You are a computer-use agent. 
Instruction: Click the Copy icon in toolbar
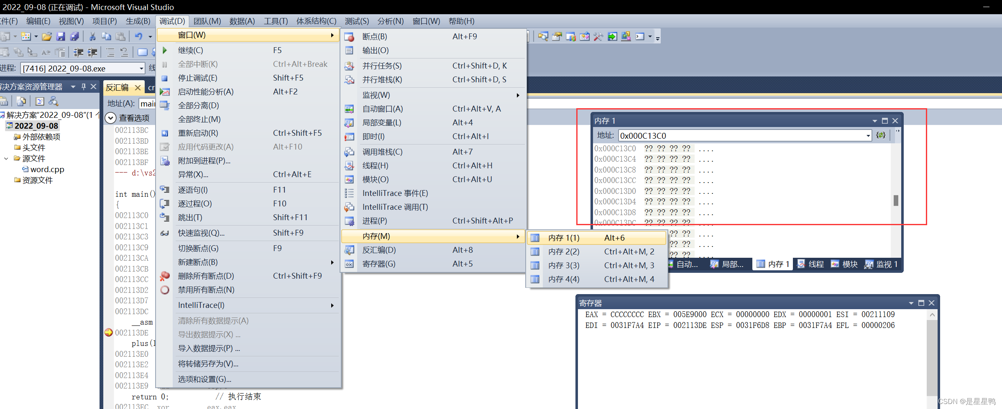click(106, 37)
